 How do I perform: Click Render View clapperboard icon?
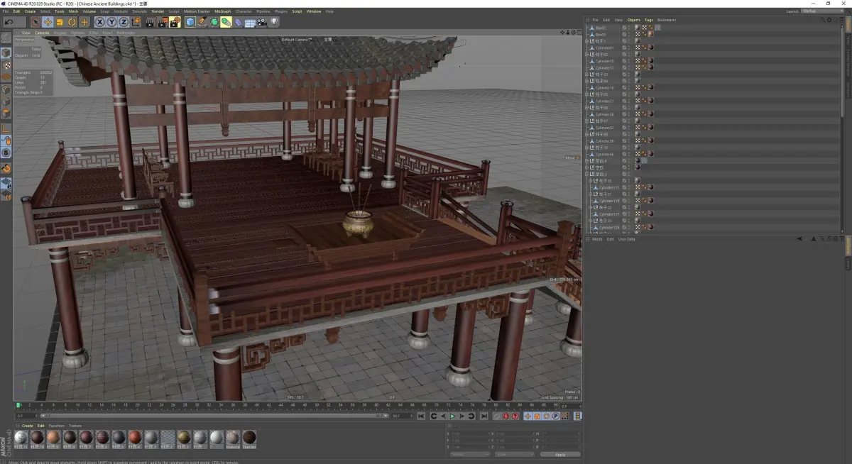point(150,22)
